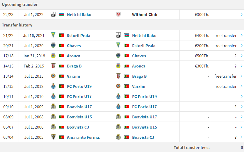This screenshot has height=153, width=245.
Task: Open details arrow for Jul 1, 2003 transfer
Action: pyautogui.click(x=242, y=137)
